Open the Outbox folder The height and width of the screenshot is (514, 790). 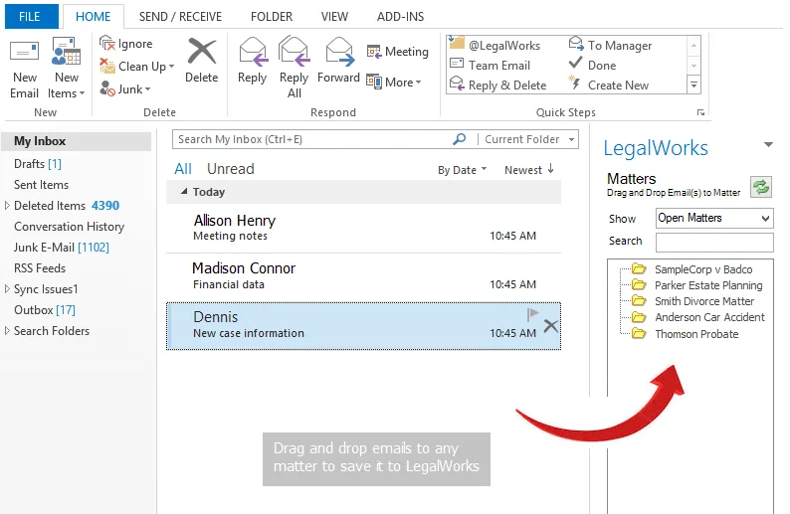pyautogui.click(x=45, y=310)
